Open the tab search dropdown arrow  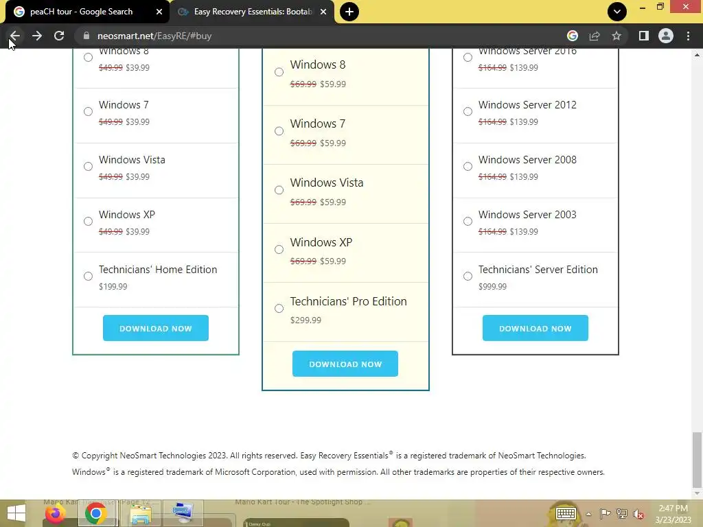pos(617,12)
